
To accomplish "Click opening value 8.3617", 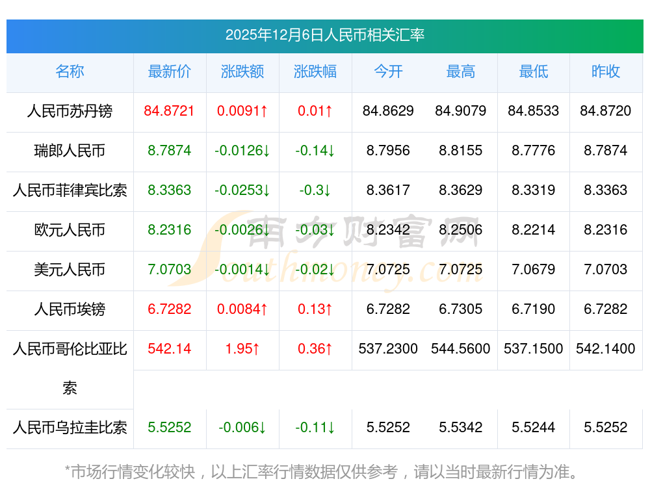I will click(388, 190).
